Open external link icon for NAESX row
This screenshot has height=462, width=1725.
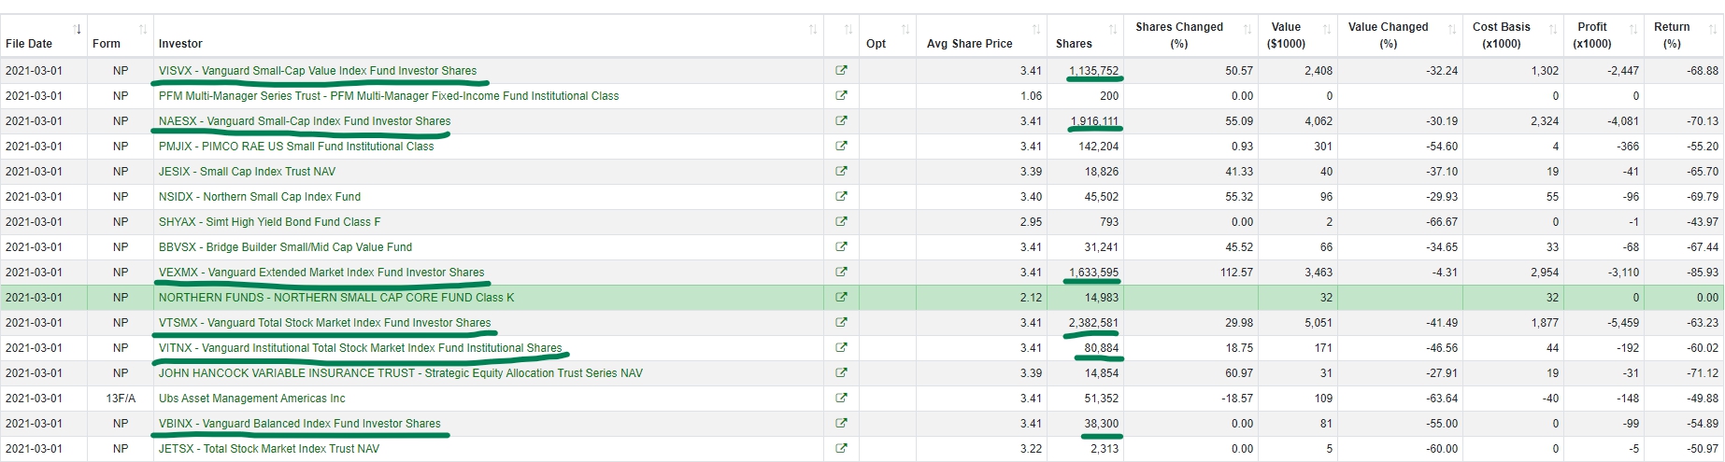click(841, 121)
